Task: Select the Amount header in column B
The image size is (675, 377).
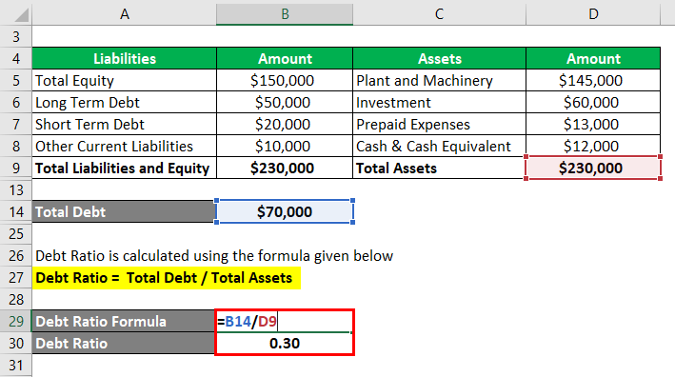Action: [285, 58]
